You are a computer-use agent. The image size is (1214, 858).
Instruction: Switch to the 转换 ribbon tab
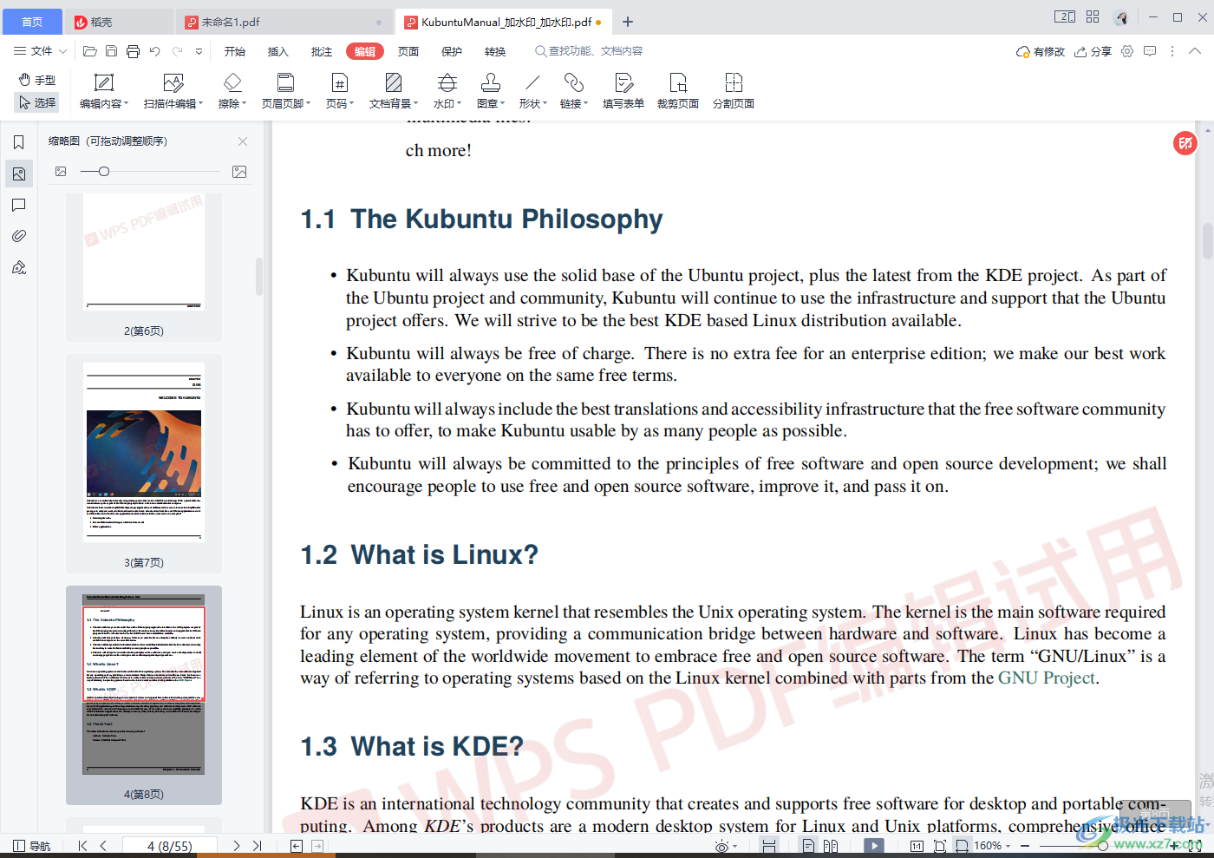click(495, 51)
